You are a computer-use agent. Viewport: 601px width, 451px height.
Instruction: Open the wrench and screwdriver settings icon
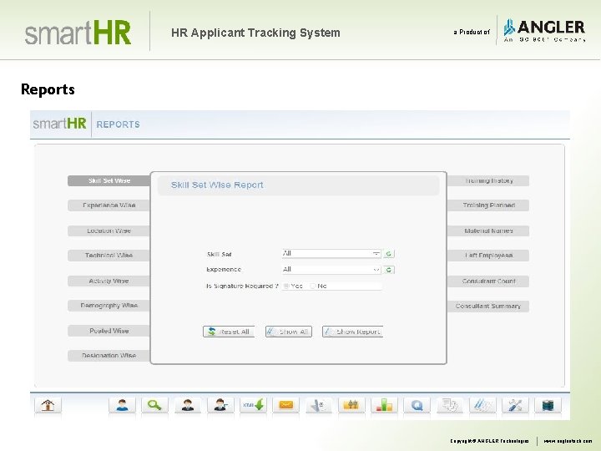515,405
